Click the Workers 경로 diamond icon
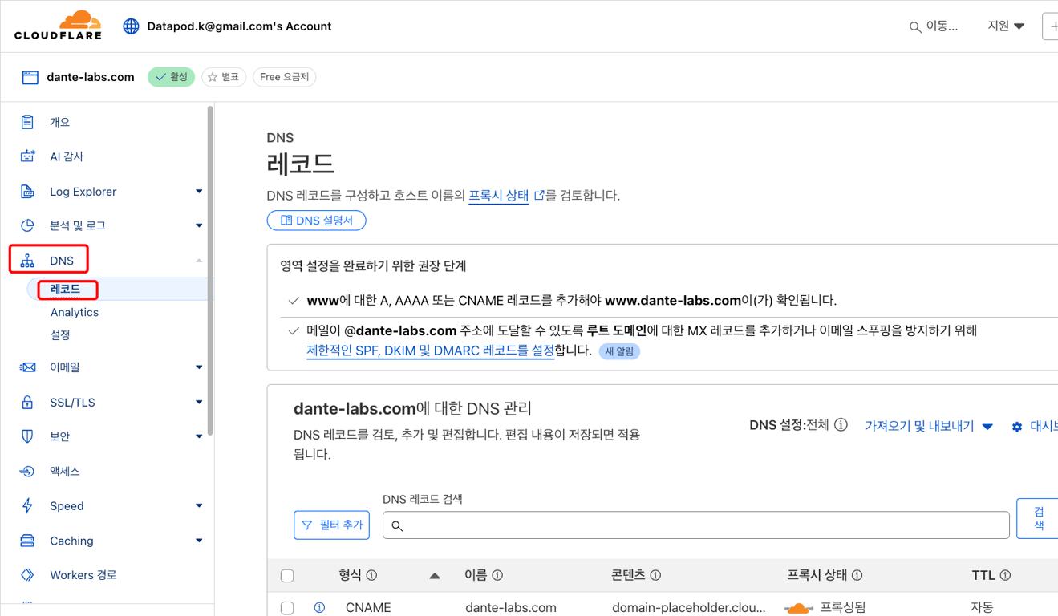The image size is (1058, 616). coord(27,575)
